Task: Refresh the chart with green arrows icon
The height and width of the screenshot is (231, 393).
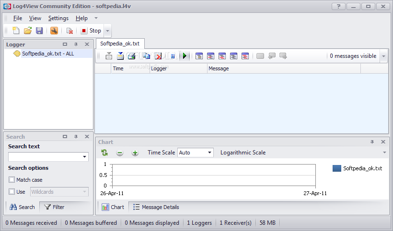Action: 104,153
